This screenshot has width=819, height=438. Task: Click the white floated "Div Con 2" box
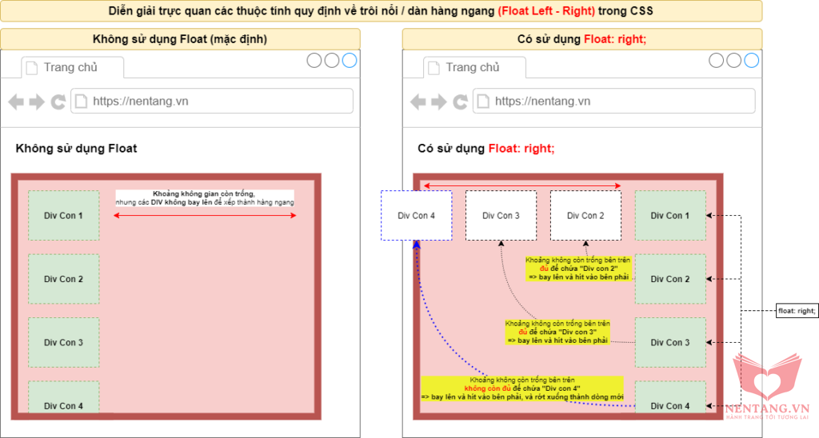click(585, 215)
